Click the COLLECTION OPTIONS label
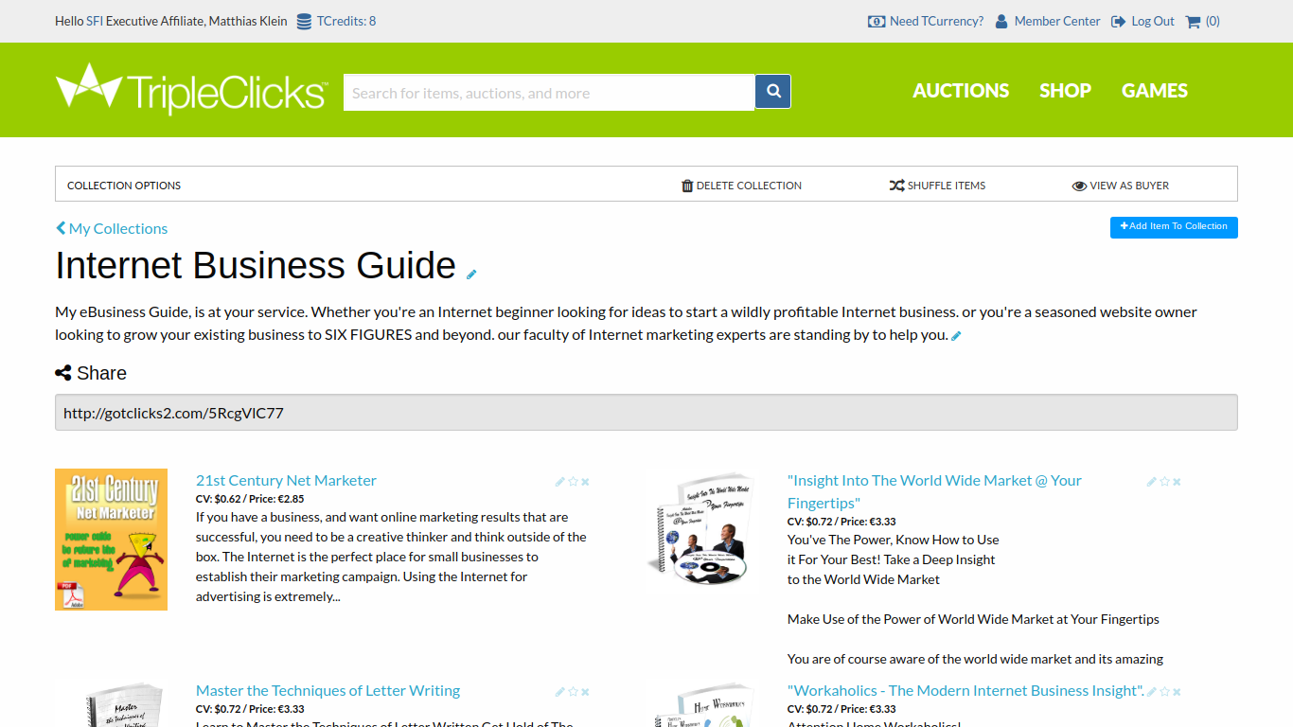This screenshot has height=727, width=1293. pyautogui.click(x=124, y=186)
